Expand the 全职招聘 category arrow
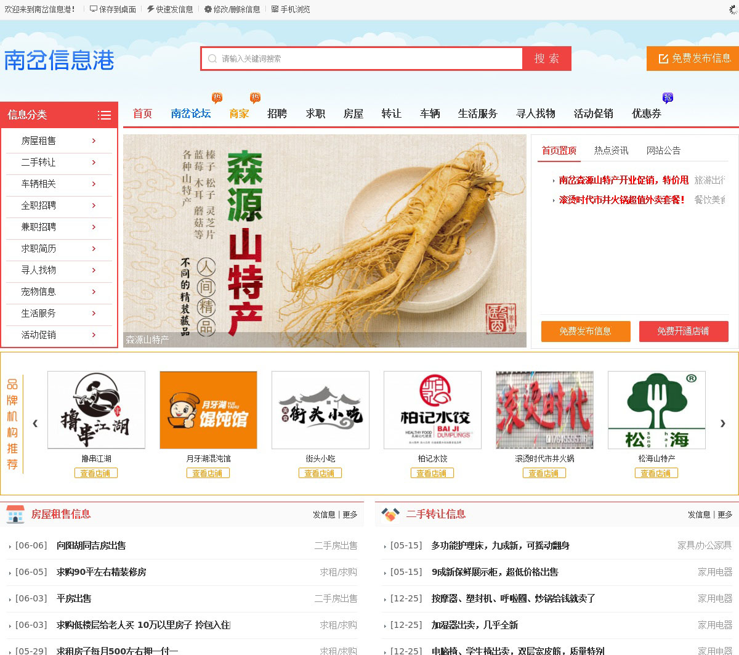This screenshot has height=655, width=739. click(94, 206)
